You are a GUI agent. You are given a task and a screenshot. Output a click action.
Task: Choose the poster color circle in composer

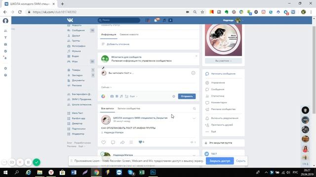pos(103,96)
